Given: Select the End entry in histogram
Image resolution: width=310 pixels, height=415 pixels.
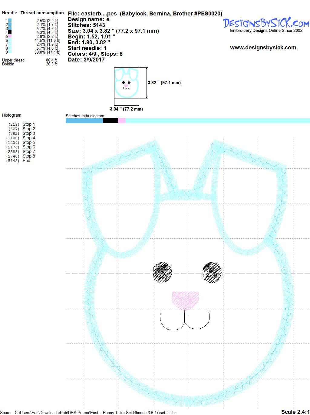Looking at the screenshot, I should (x=26, y=161).
